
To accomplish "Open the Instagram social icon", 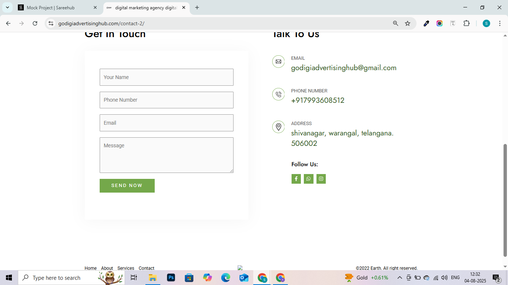I will 321,179.
